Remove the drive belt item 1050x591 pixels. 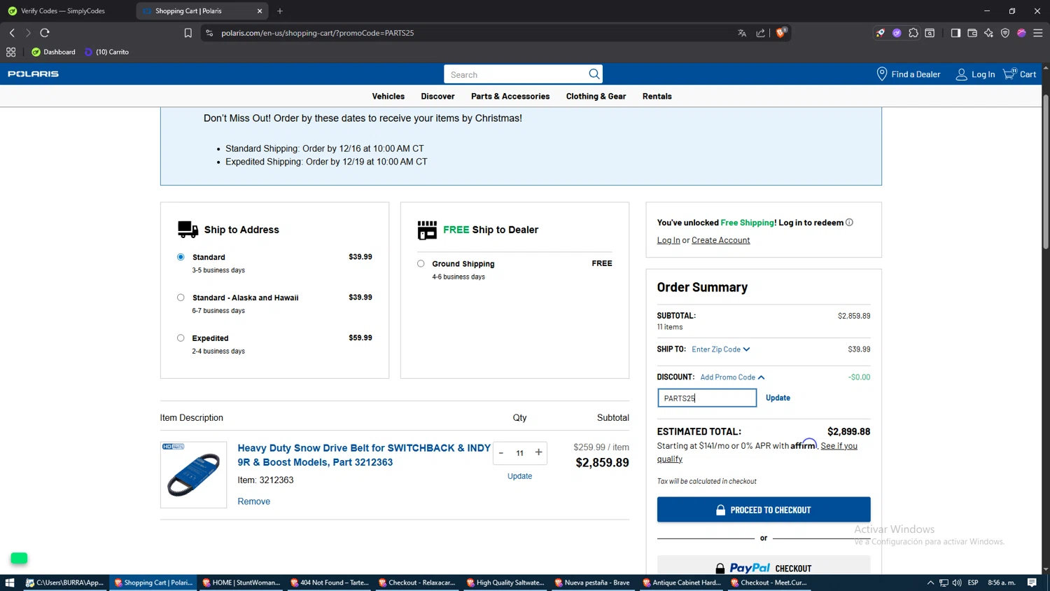(x=253, y=501)
